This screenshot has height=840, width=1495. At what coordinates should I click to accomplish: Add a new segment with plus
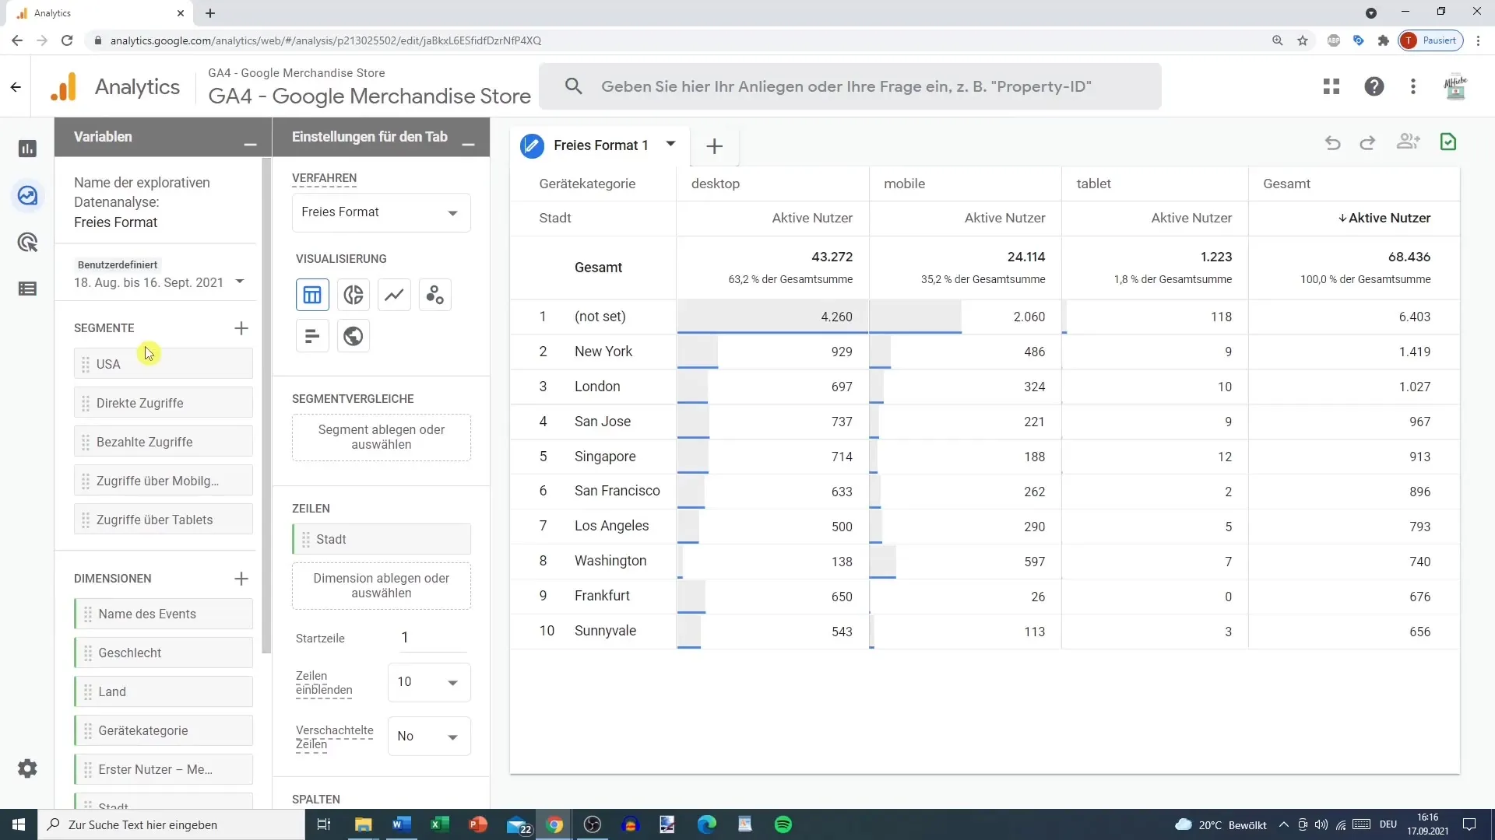coord(241,328)
